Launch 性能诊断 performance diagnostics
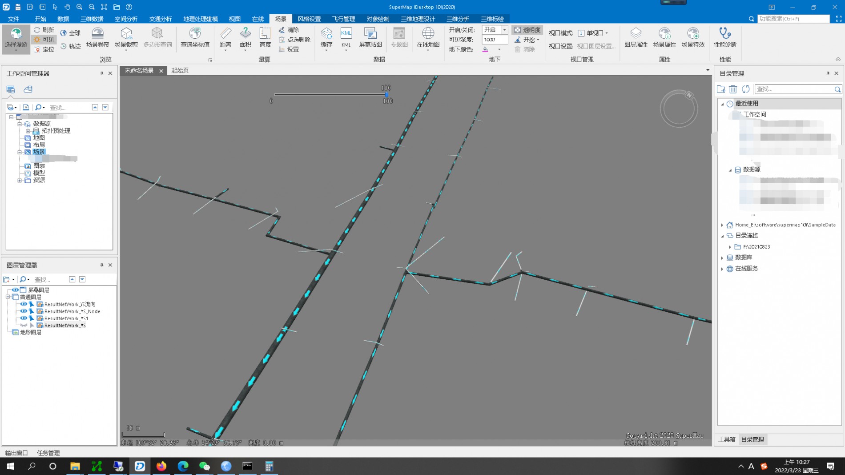The width and height of the screenshot is (845, 475). [x=725, y=37]
